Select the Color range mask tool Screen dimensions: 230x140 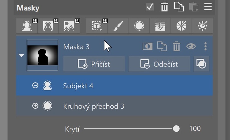[x=181, y=26]
